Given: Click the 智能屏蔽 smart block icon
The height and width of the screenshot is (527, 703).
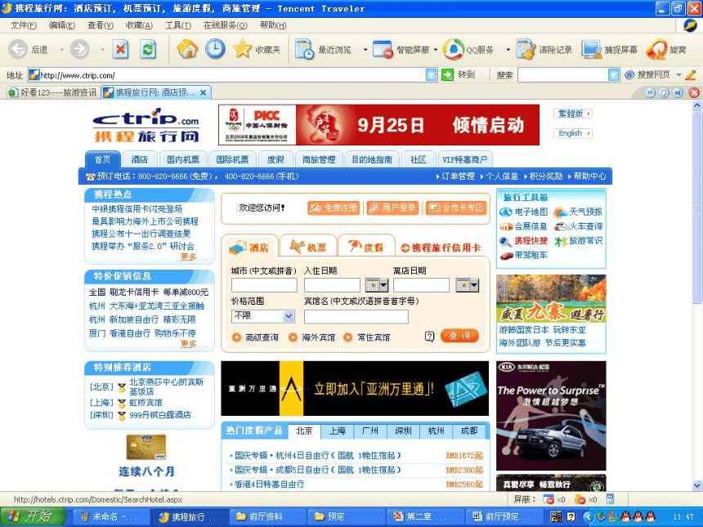Looking at the screenshot, I should click(383, 49).
